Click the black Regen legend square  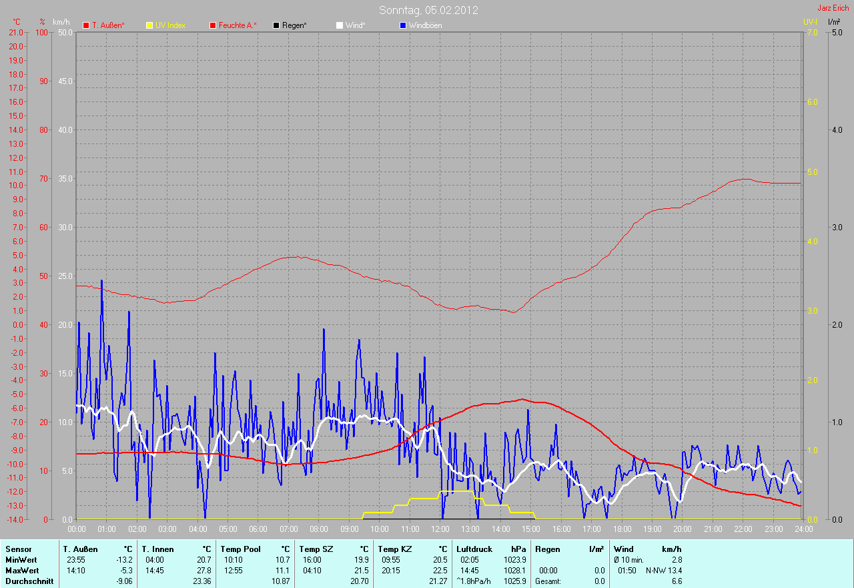click(x=276, y=25)
